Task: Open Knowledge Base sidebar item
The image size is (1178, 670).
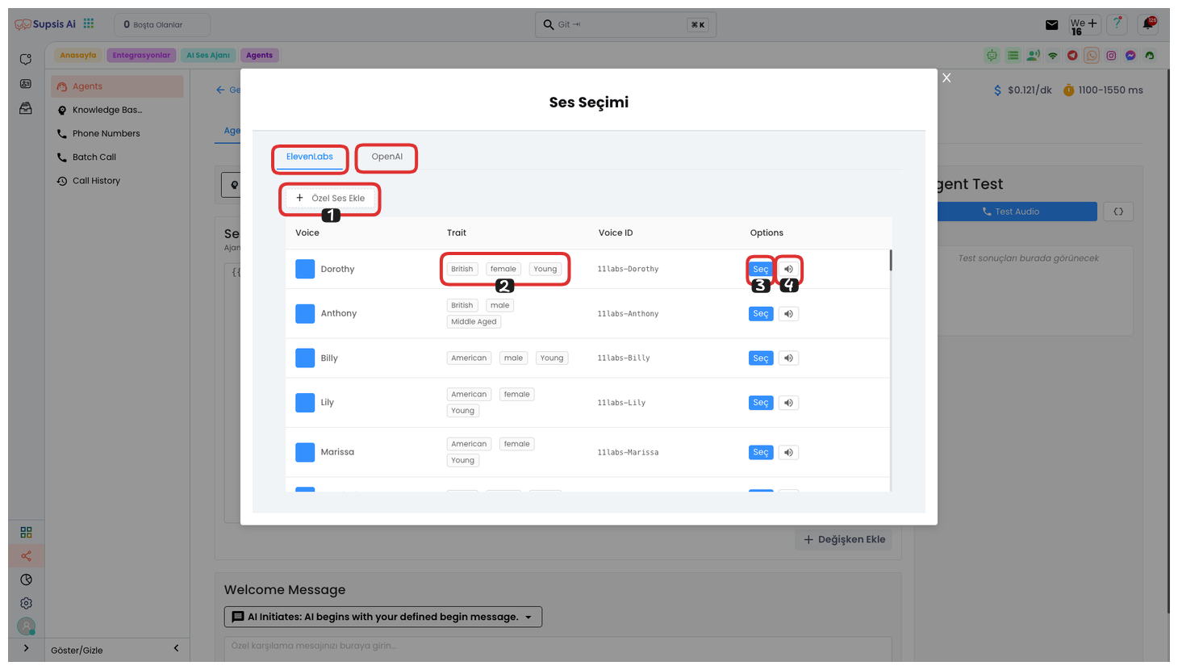Action: click(117, 110)
